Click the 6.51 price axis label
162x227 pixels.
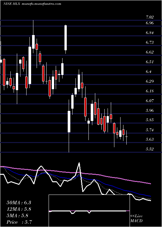150,62
